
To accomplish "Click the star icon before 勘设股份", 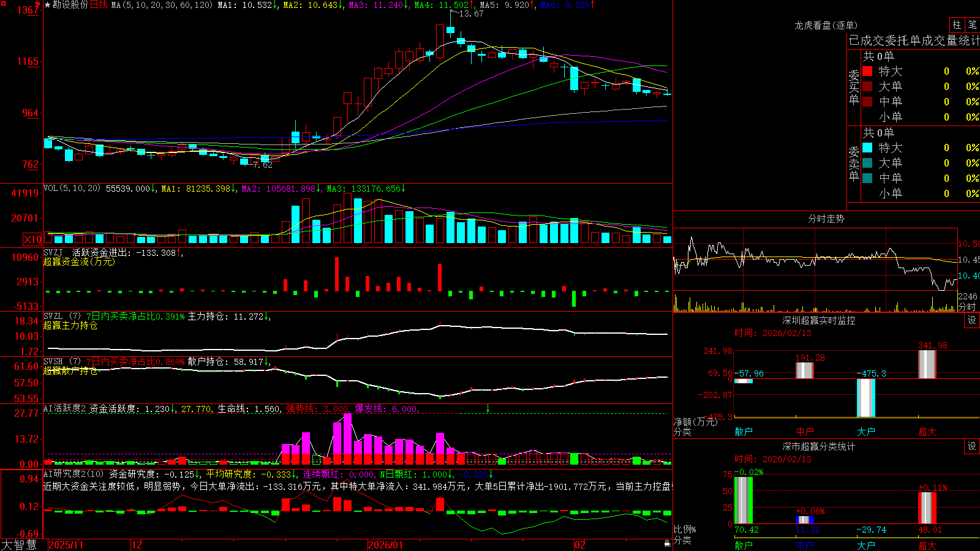I will [48, 5].
